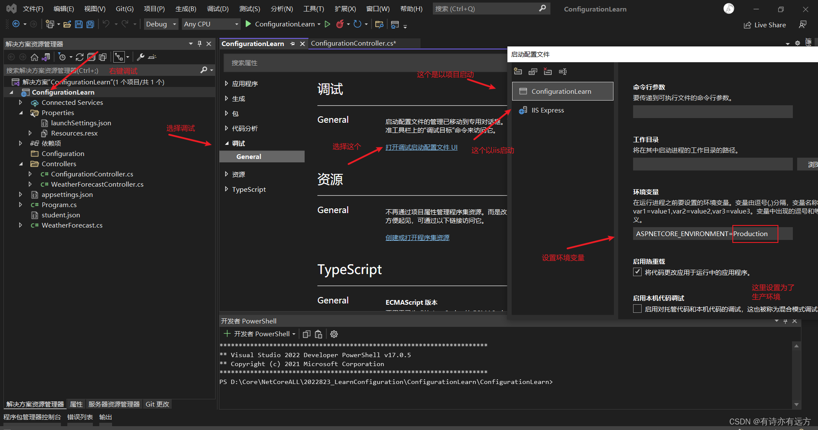Open the Any CPU platform dropdown

tap(211, 24)
